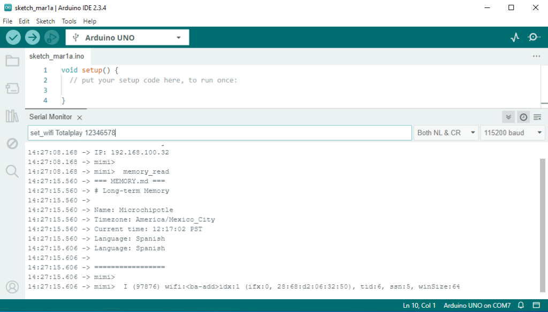Open the Tools menu
The height and width of the screenshot is (312, 548).
coord(69,21)
